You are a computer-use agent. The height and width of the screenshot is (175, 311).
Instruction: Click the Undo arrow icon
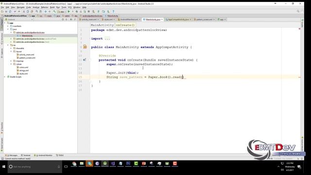tap(15, 12)
